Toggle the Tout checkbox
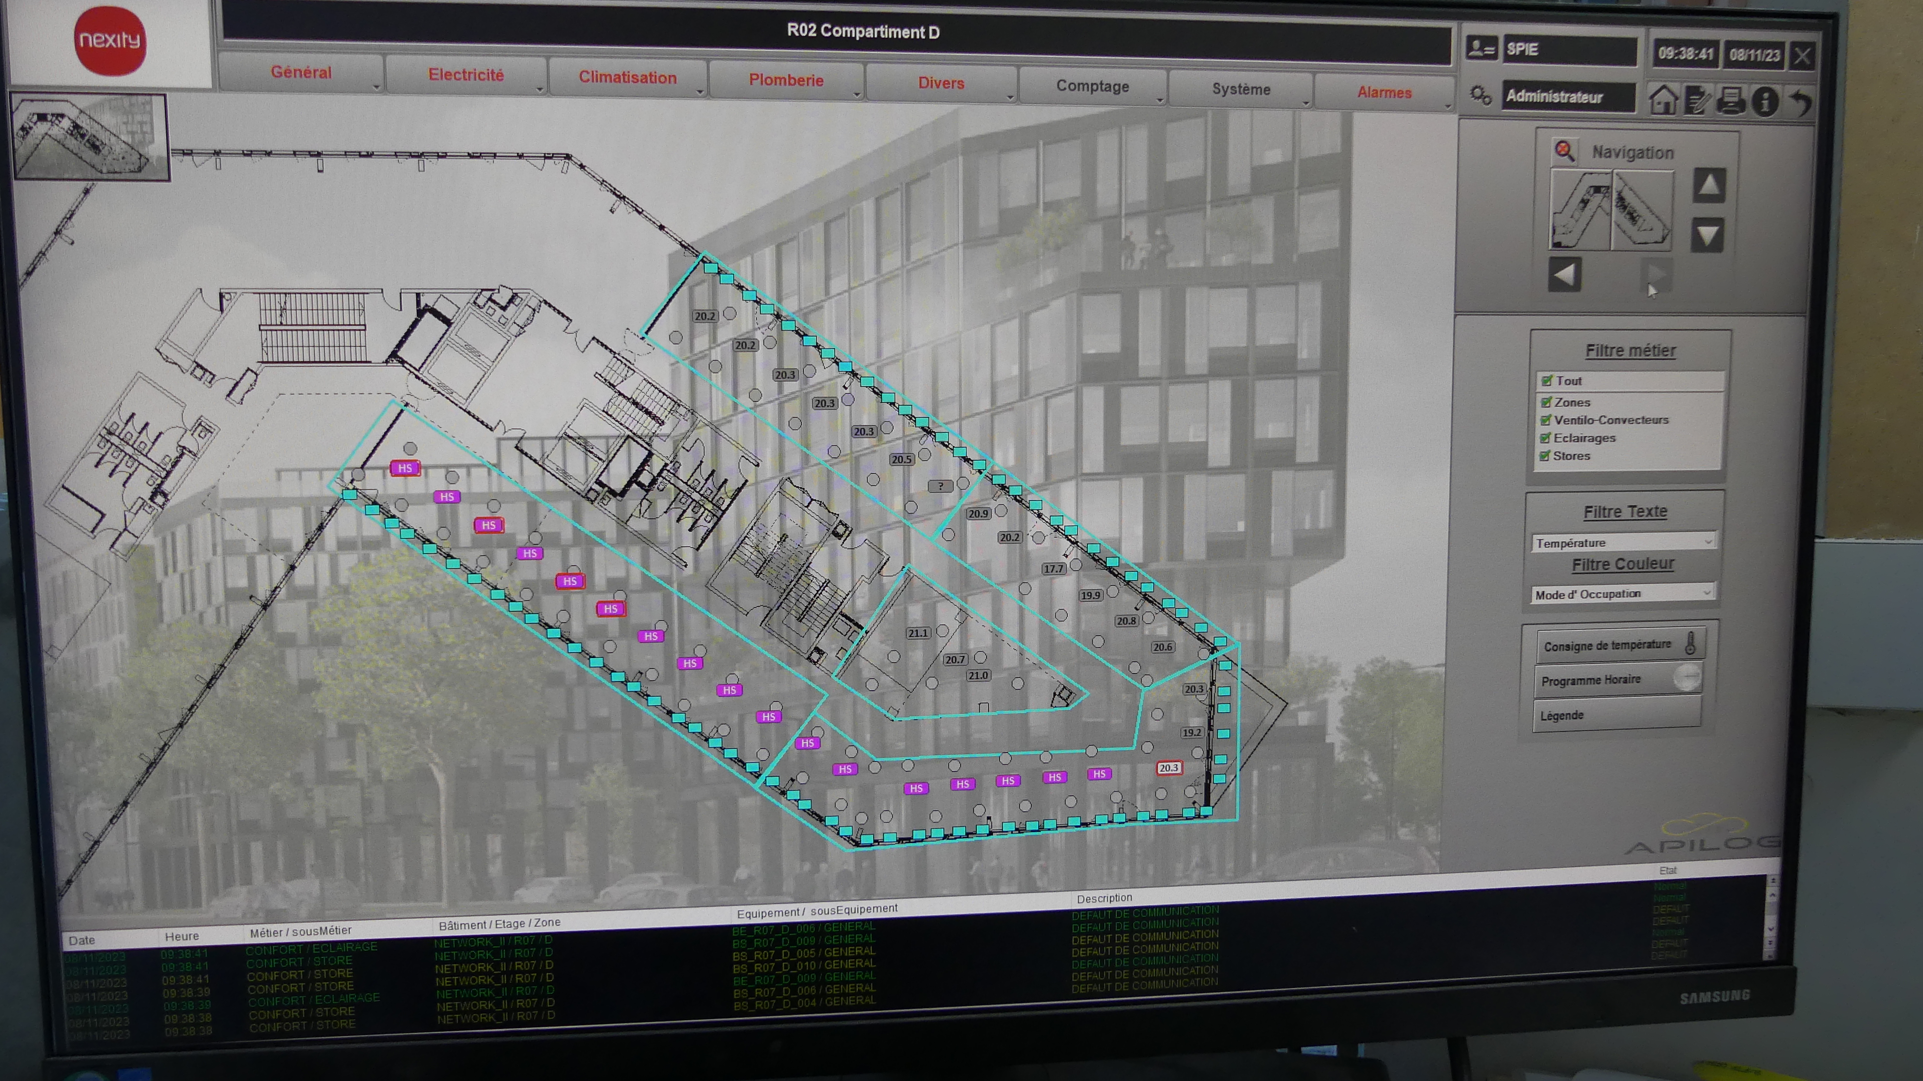 [x=1547, y=381]
